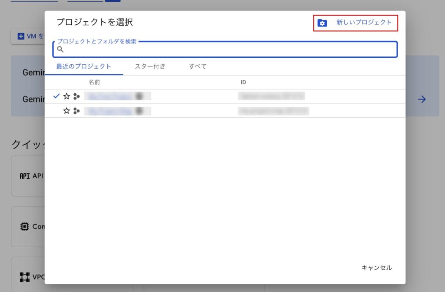This screenshot has width=445, height=292.
Task: Open the 新しいプロジェクト link
Action: click(364, 23)
